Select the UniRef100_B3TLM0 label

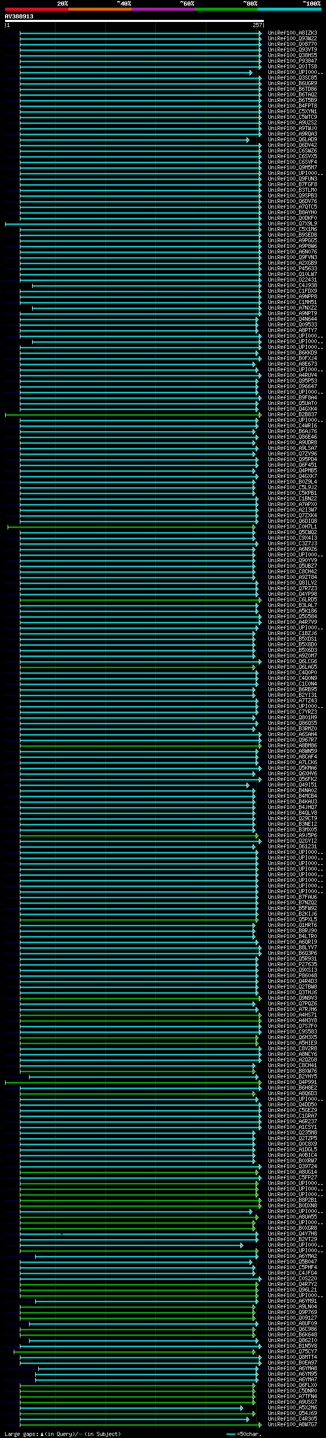292,190
